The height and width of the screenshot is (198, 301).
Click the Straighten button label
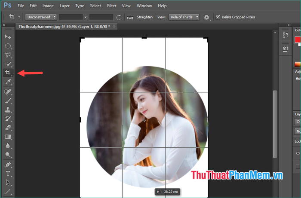[x=144, y=17]
